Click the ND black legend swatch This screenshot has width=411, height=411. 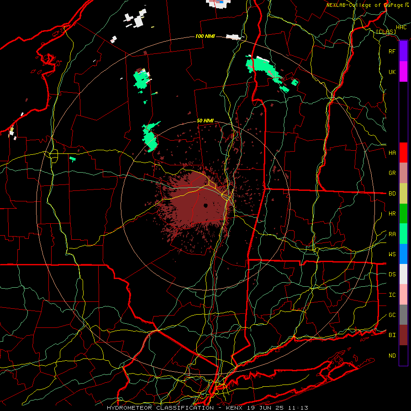[403, 355]
